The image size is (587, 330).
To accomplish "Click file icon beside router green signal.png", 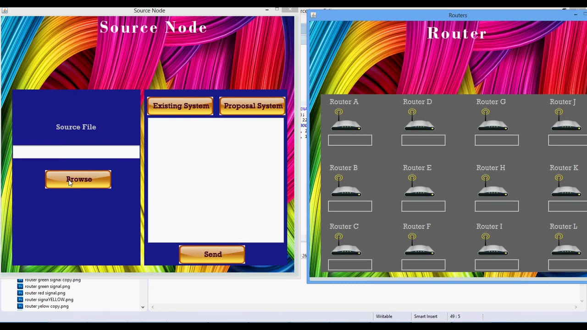I will pyautogui.click(x=20, y=286).
